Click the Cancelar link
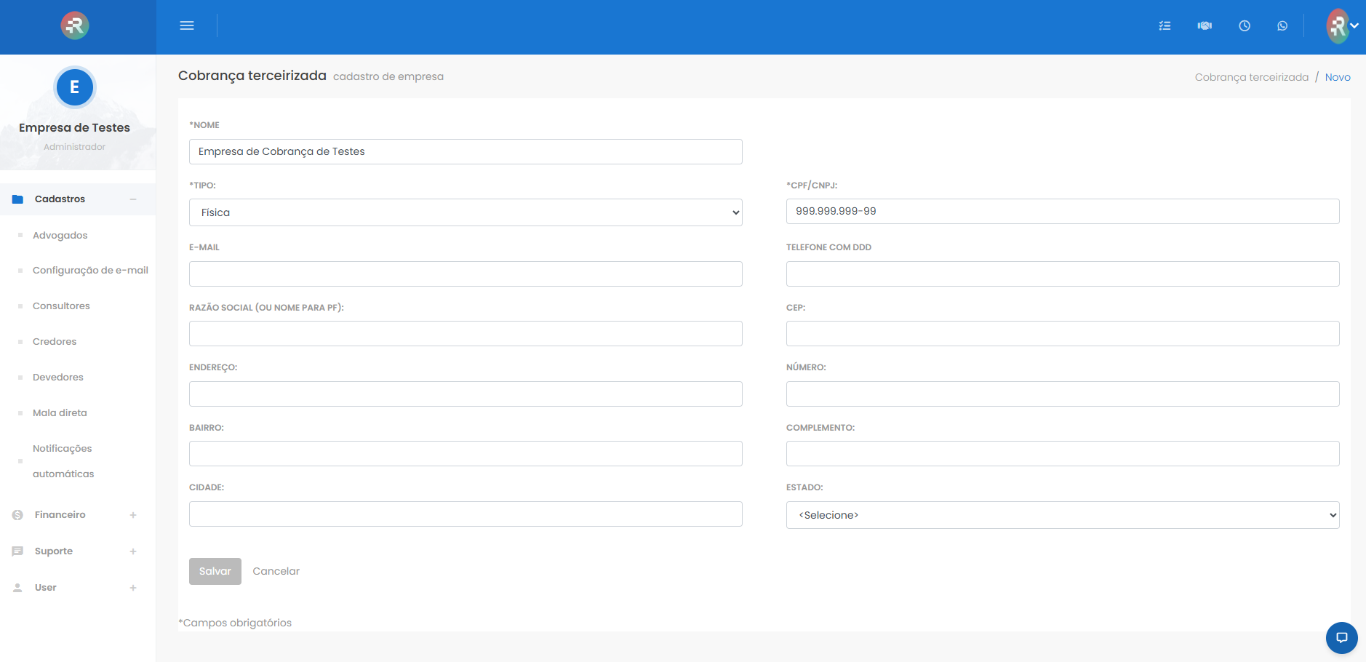The width and height of the screenshot is (1366, 662). [276, 571]
